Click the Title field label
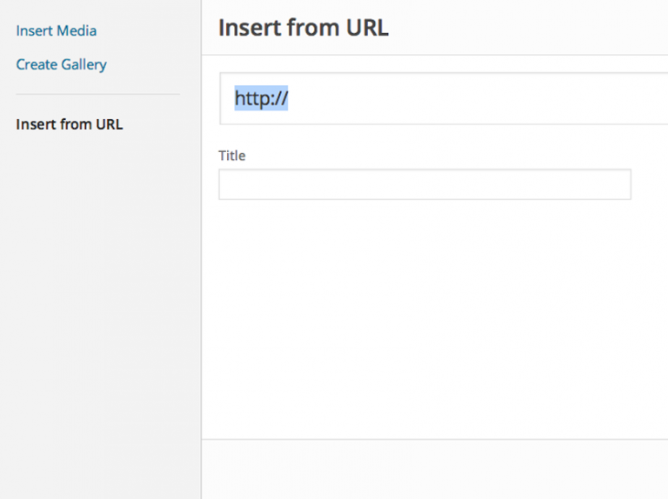 pyautogui.click(x=232, y=156)
